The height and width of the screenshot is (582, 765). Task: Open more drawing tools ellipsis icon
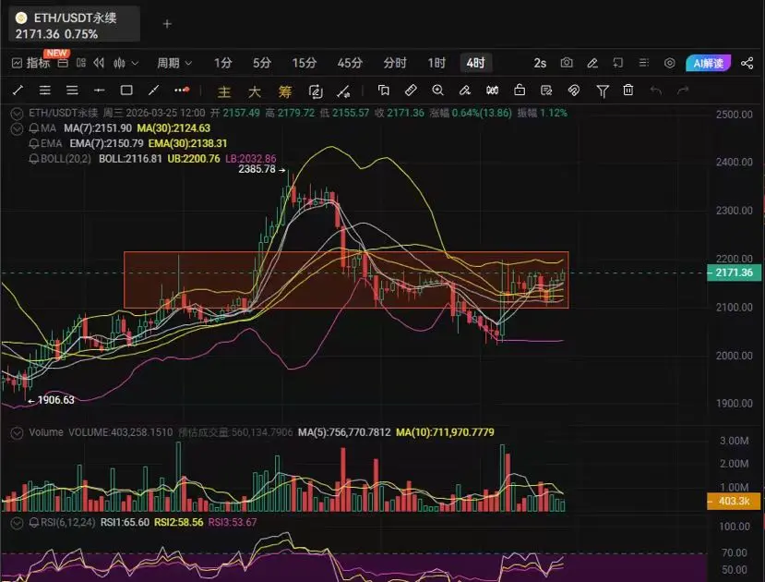click(182, 91)
